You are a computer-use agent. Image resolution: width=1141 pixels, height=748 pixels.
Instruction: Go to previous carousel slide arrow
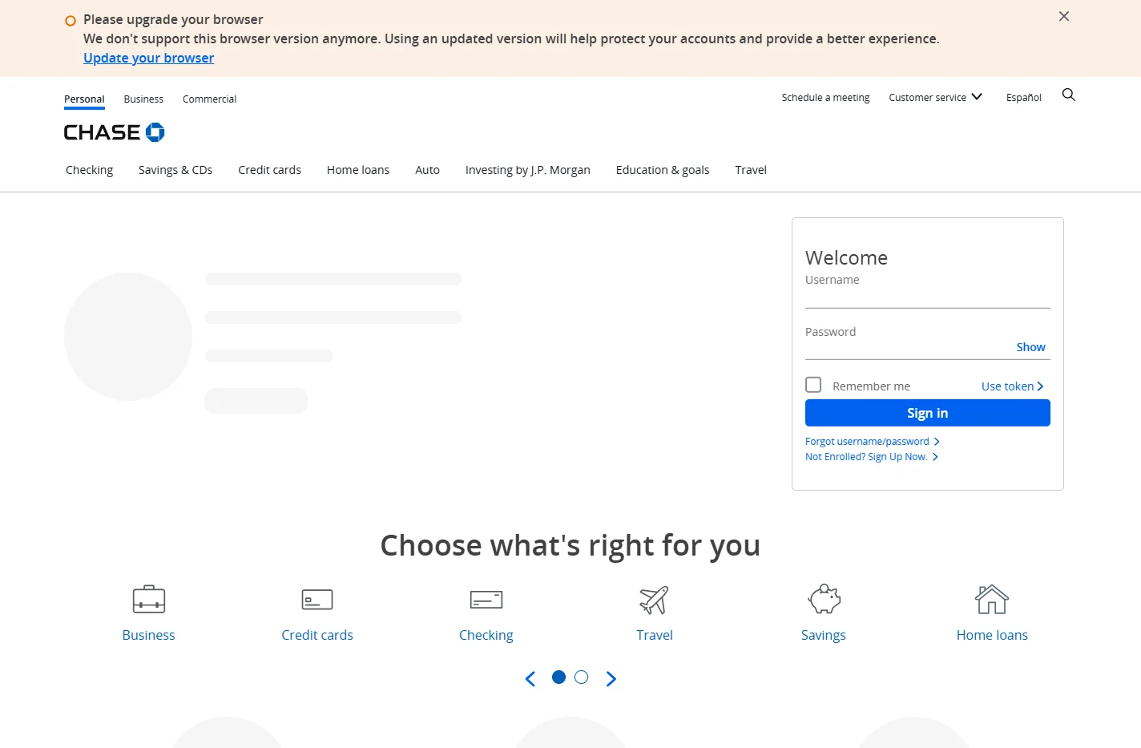point(530,679)
